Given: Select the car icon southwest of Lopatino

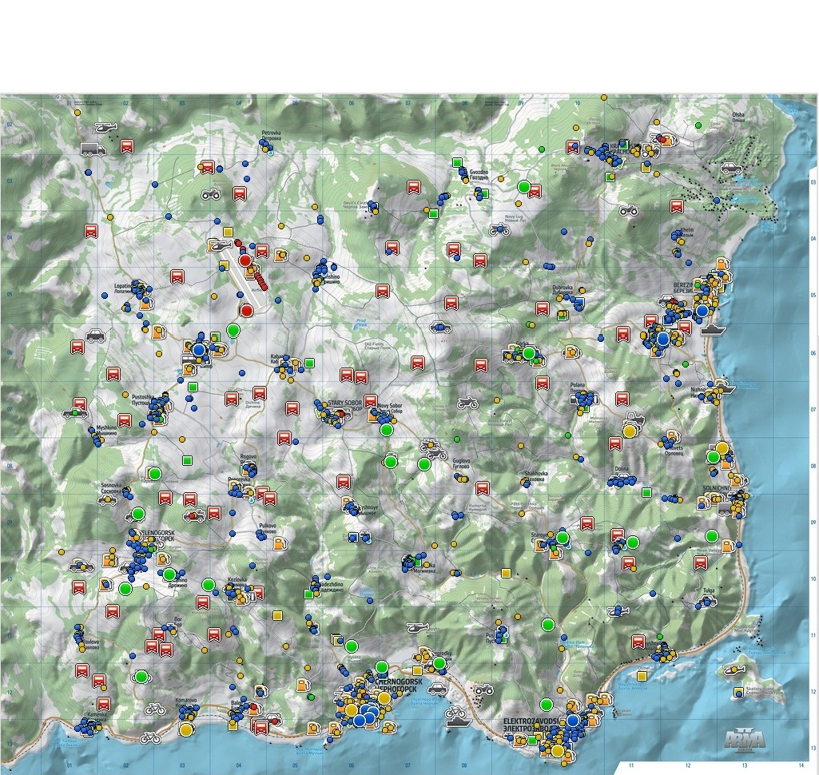Looking at the screenshot, I should [95, 335].
